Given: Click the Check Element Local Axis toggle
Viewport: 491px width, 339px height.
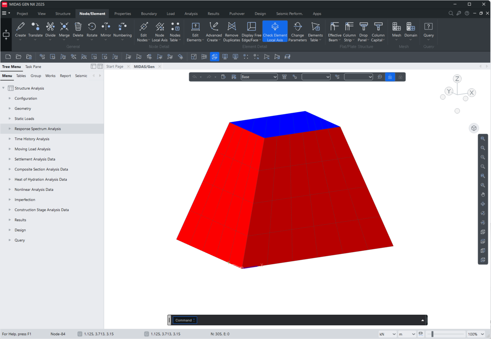Looking at the screenshot, I should [275, 31].
